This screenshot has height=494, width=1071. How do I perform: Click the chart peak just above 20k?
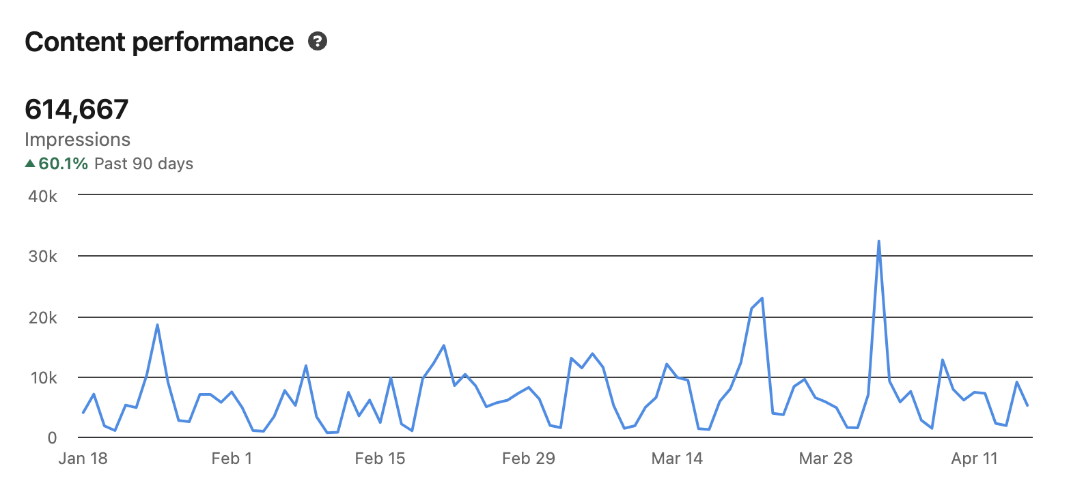coord(762,298)
